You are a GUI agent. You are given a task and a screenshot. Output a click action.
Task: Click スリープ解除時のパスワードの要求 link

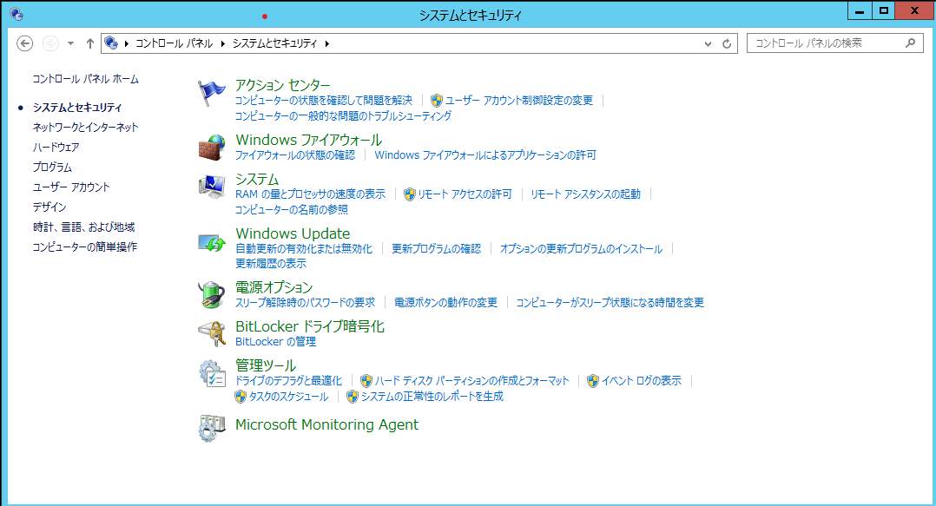coord(305,303)
